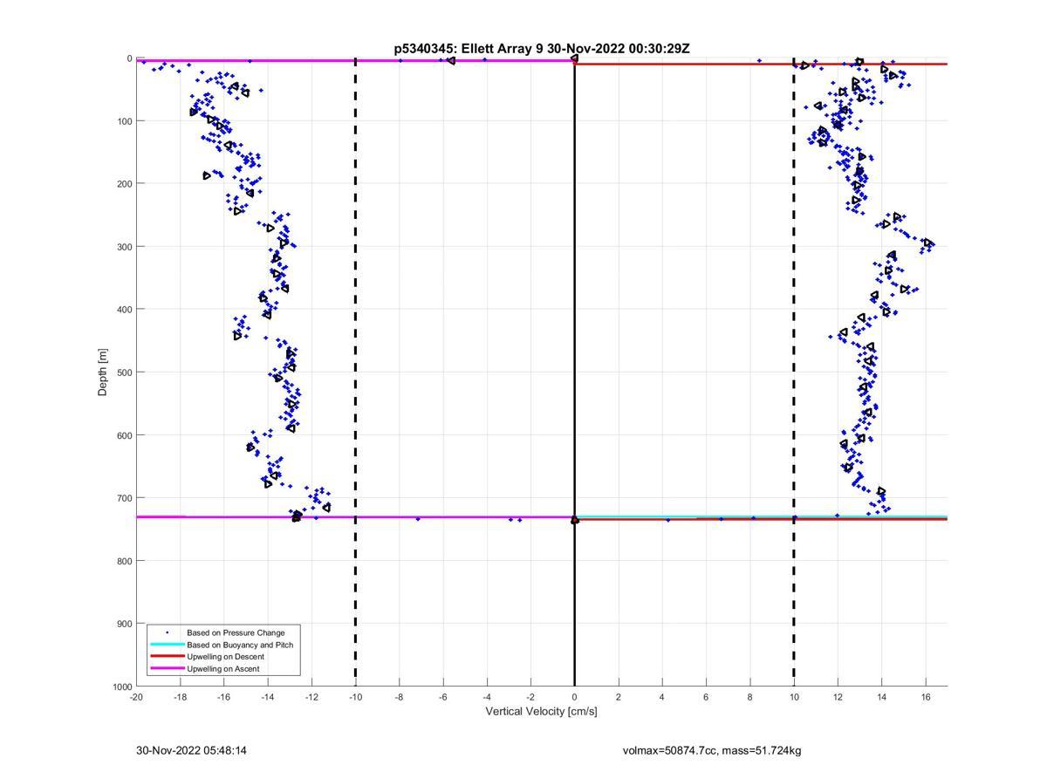Click legend entry Upwelling on Descent

point(225,657)
